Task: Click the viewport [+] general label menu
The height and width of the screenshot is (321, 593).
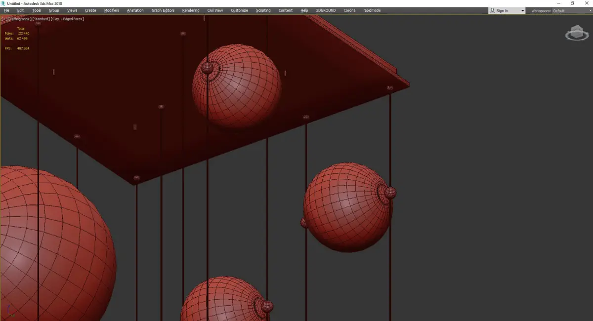Action: tap(4, 19)
